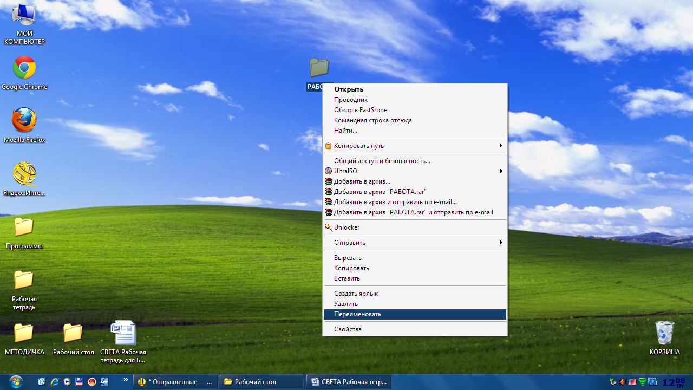Expand the UltraISO submenu
The width and height of the screenshot is (693, 390).
click(x=415, y=171)
